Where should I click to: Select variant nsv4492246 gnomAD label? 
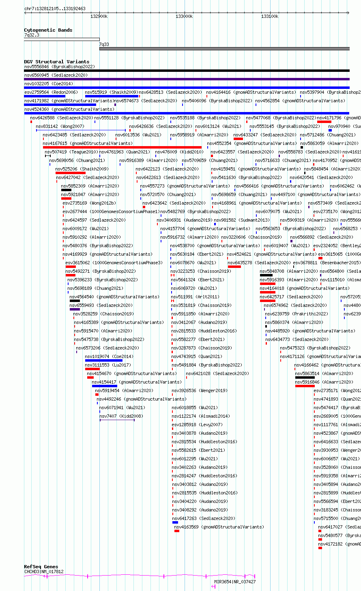(142, 399)
